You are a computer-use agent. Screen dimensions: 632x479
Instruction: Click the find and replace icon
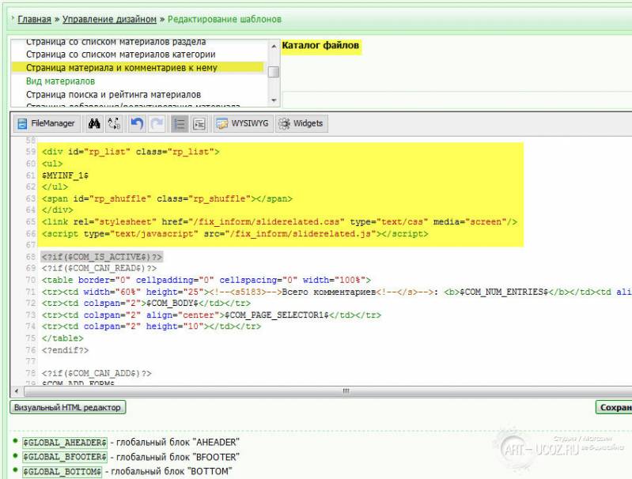tap(114, 123)
